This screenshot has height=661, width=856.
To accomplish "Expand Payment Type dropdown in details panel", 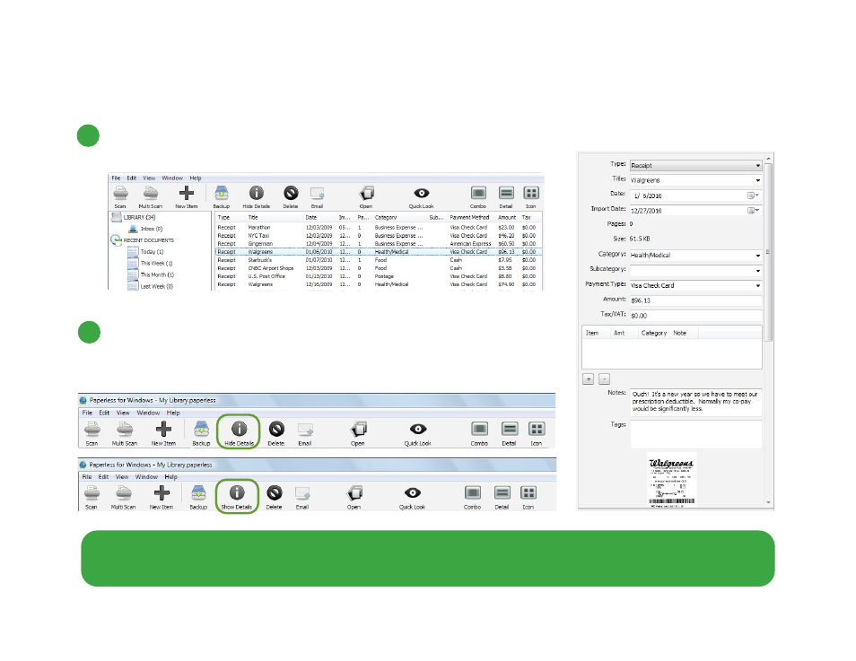I will (757, 286).
